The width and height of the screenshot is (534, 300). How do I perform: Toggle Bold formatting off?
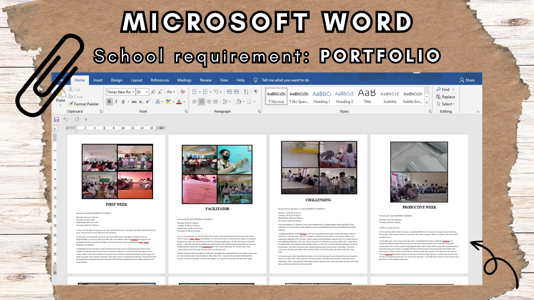click(109, 102)
